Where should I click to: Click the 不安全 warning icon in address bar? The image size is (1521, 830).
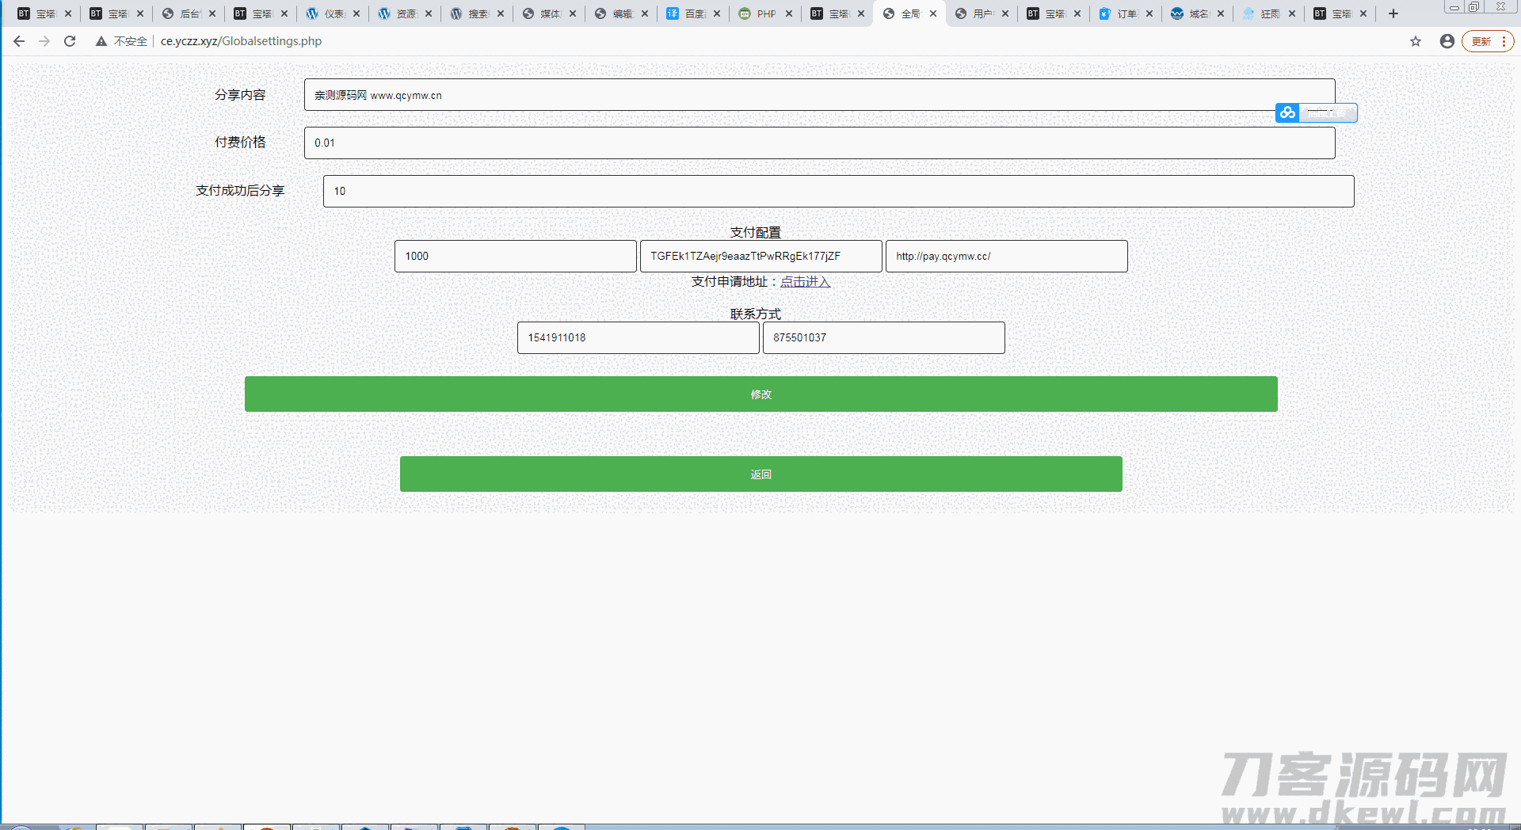tap(100, 40)
